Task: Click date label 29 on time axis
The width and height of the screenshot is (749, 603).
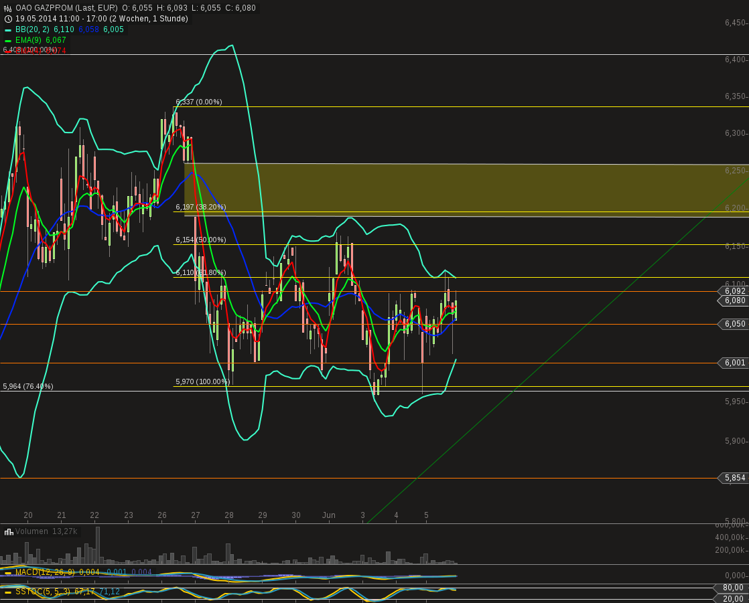Action: tap(263, 515)
